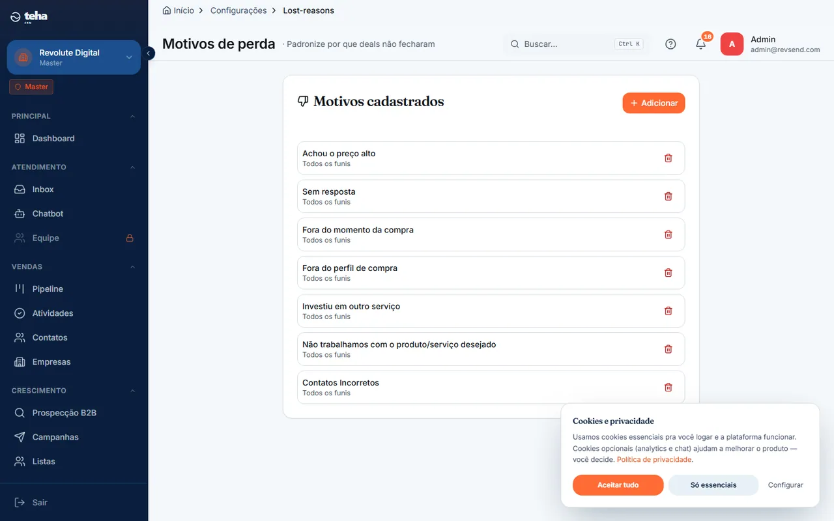The height and width of the screenshot is (521, 834).
Task: Open Prospecção B2B
Action: pyautogui.click(x=74, y=413)
